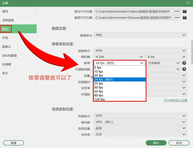Open the 音频质量 超高 dropdown
The image size is (193, 148).
pyautogui.click(x=140, y=128)
